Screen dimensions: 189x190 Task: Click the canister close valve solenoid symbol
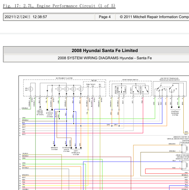coord(185,148)
